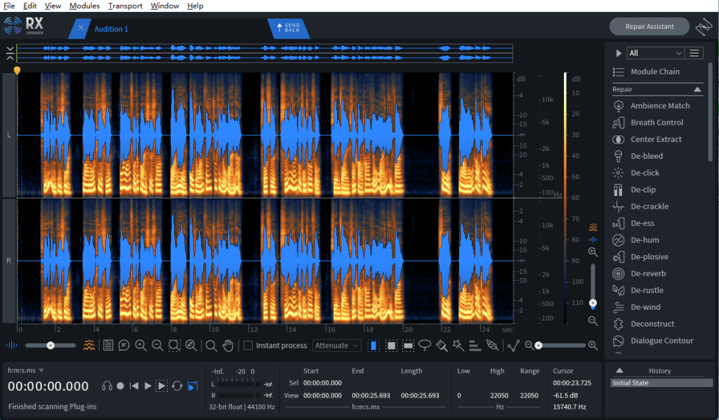Expand the module panel play arrow
Screen dimensions: 719x420
click(618, 53)
